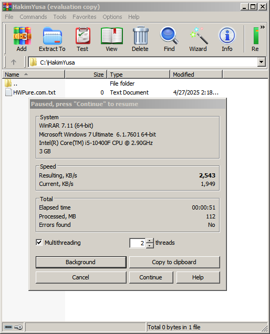Click the "Text Document" type cell

pyautogui.click(x=129, y=92)
